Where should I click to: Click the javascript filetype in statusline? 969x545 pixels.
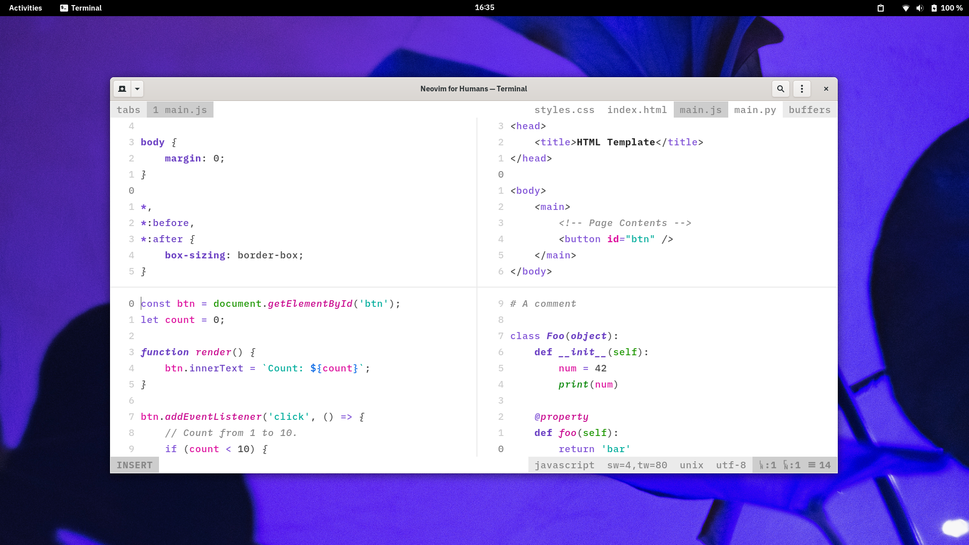(564, 465)
